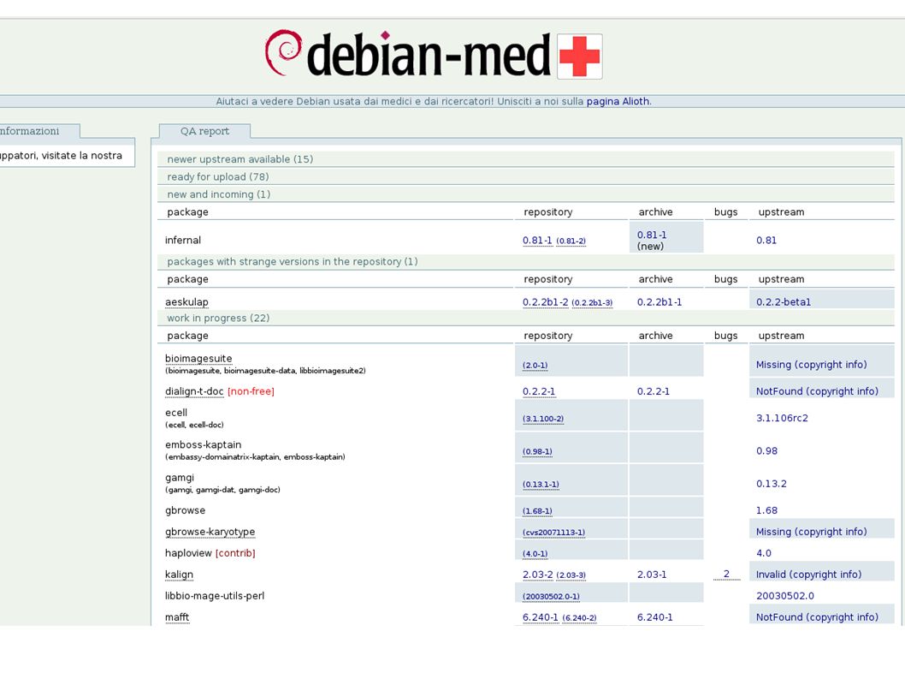Open bioimagesuite Missing (copyright info) link

coord(812,365)
